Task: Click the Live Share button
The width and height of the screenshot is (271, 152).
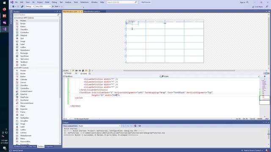Action: (x=257, y=7)
